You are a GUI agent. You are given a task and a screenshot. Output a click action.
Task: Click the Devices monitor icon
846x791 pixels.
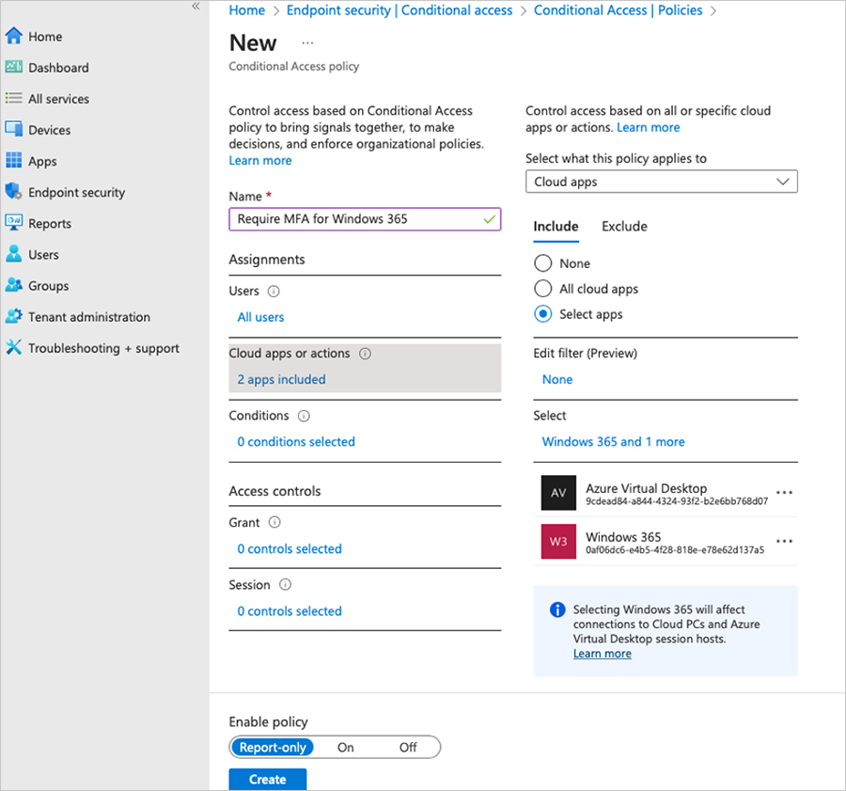13,130
